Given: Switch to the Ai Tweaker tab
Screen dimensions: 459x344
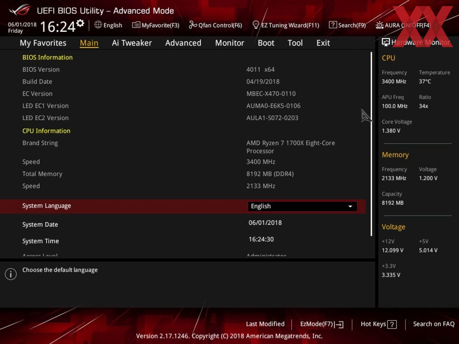Looking at the screenshot, I should tap(132, 43).
